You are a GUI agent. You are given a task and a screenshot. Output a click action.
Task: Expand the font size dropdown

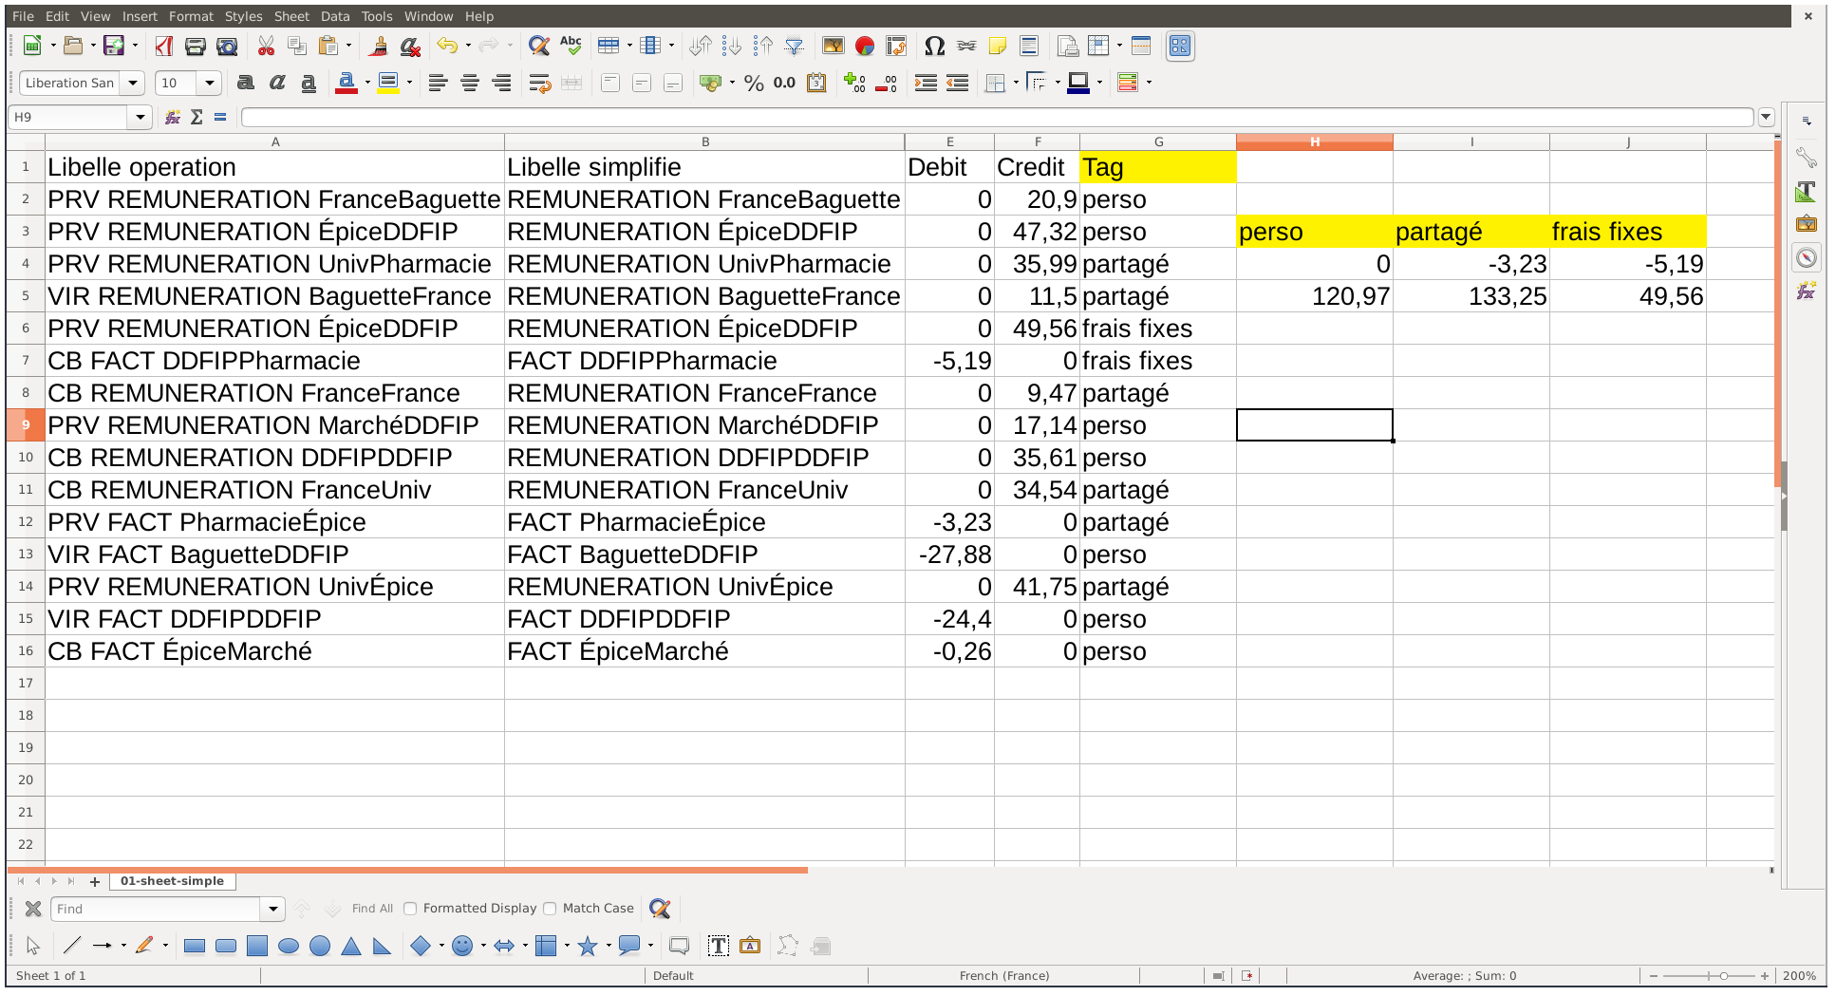tap(210, 84)
